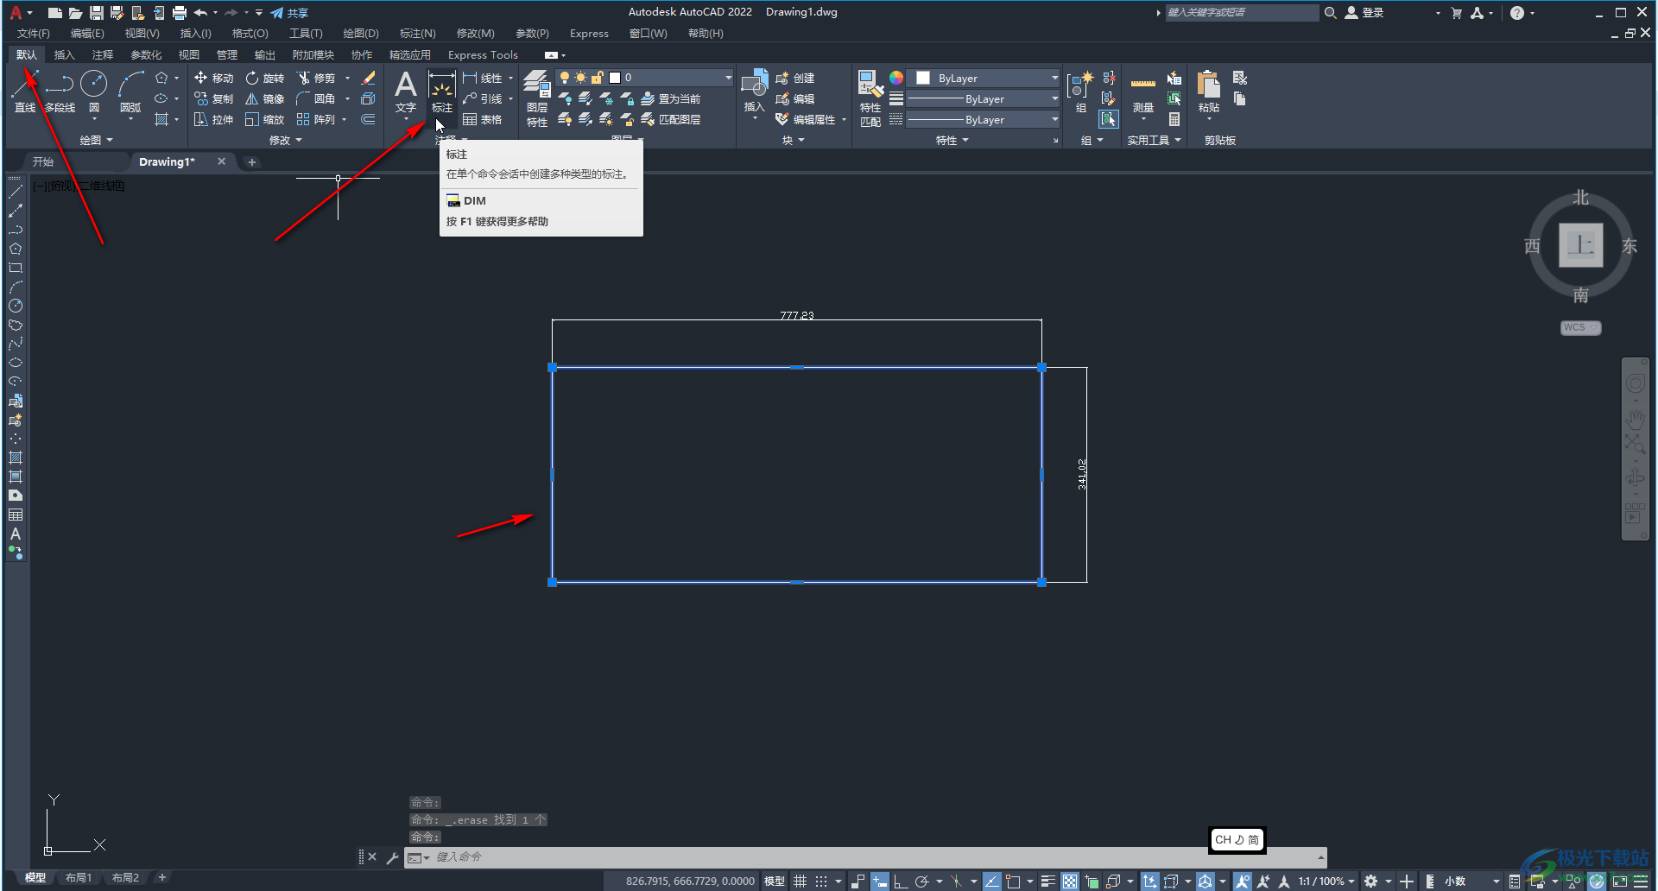Click Match Properties (特性匹配)
Screen dimensions: 1658x891
(870, 99)
